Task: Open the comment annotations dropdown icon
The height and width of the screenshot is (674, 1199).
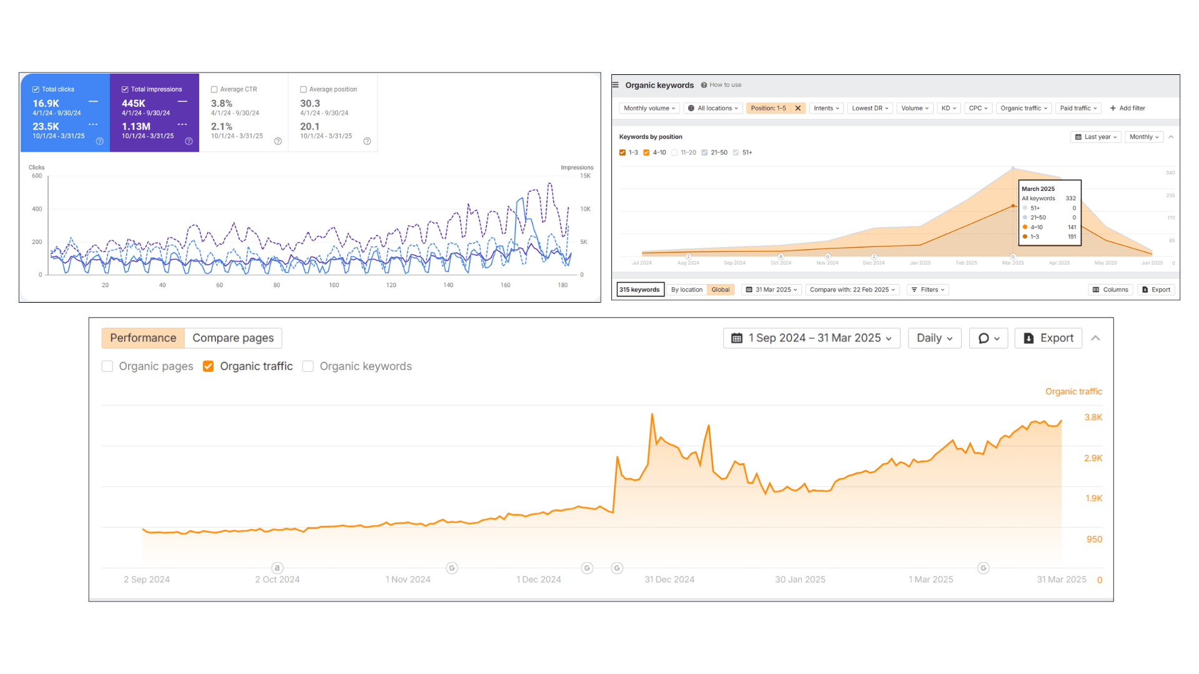Action: 988,338
